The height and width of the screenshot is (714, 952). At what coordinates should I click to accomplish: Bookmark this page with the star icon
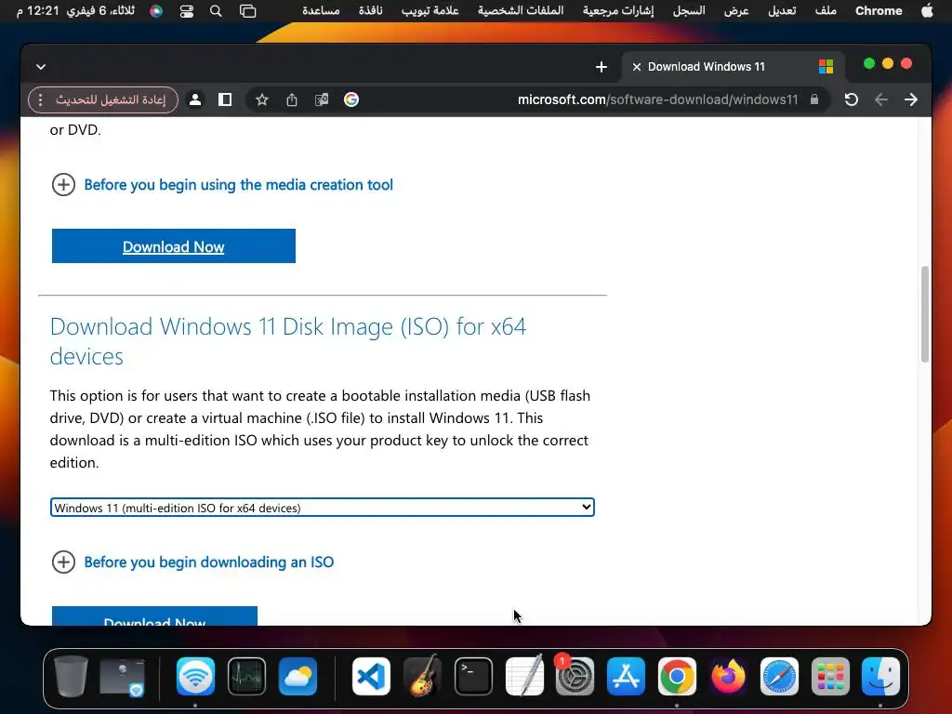tap(261, 99)
